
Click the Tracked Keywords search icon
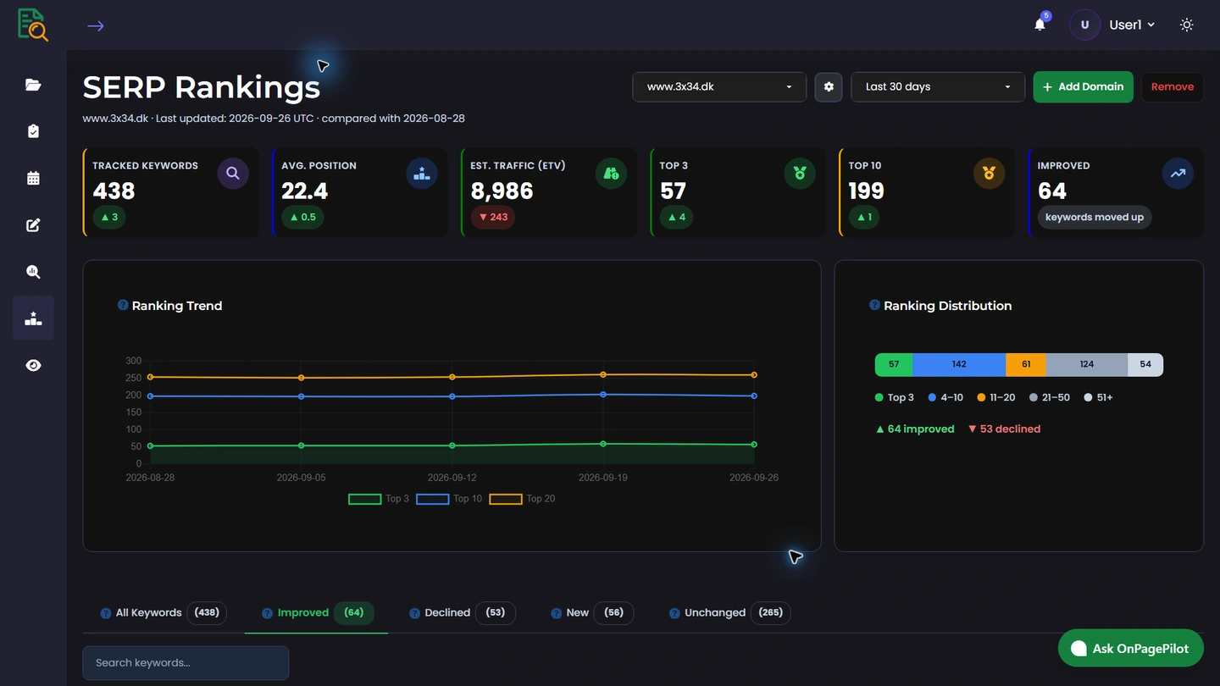point(233,174)
